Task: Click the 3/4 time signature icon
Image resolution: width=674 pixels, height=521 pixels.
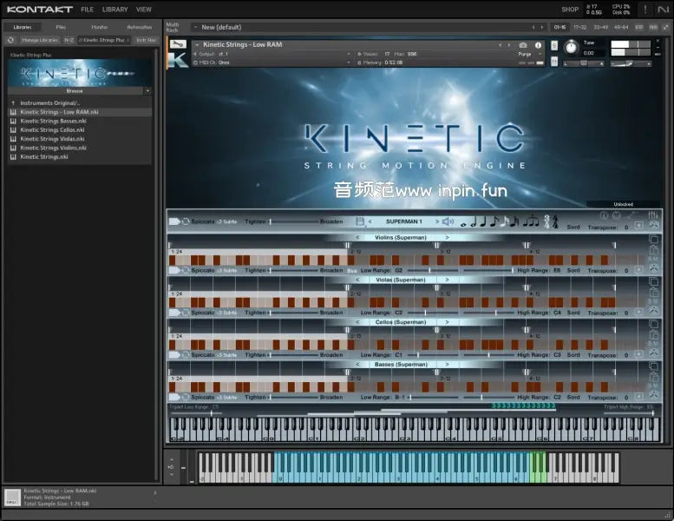Action: (546, 222)
